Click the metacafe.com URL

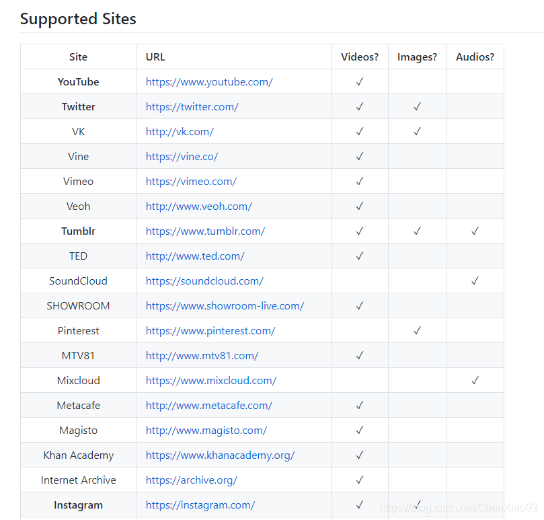[208, 406]
